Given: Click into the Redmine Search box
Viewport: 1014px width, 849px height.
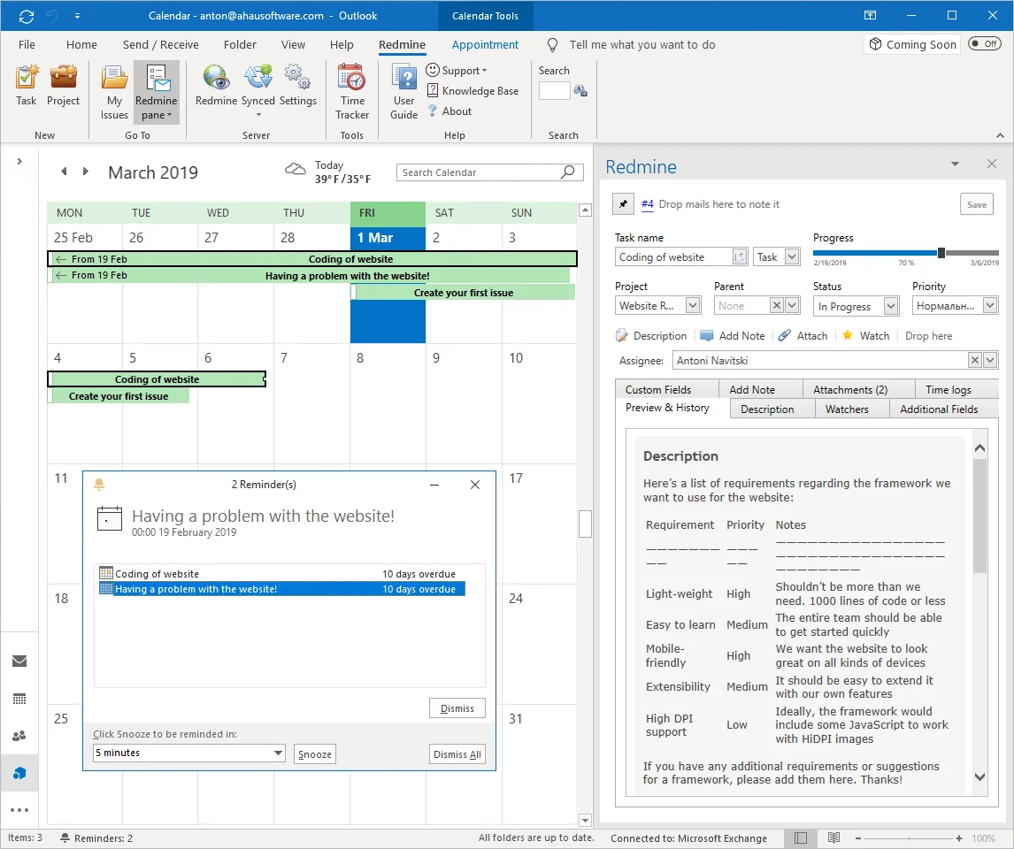Looking at the screenshot, I should tap(554, 91).
